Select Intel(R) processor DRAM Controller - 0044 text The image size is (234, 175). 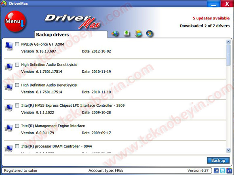coord(57,146)
